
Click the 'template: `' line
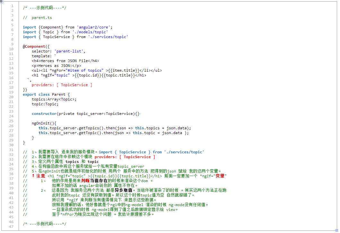click(x=44, y=56)
